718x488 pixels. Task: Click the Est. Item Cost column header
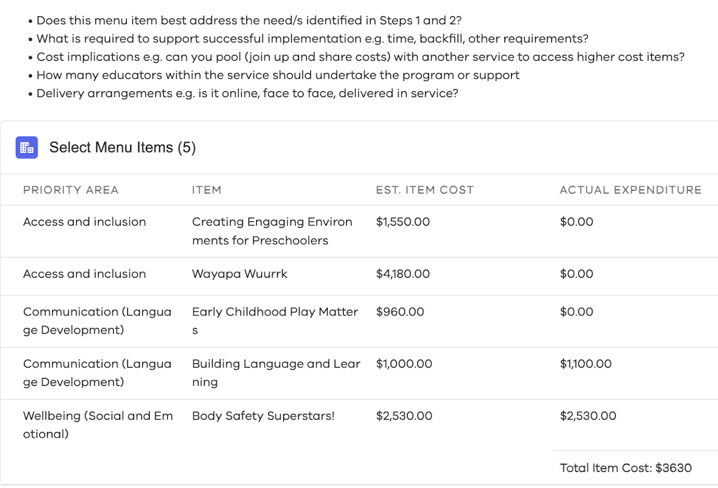(x=425, y=190)
